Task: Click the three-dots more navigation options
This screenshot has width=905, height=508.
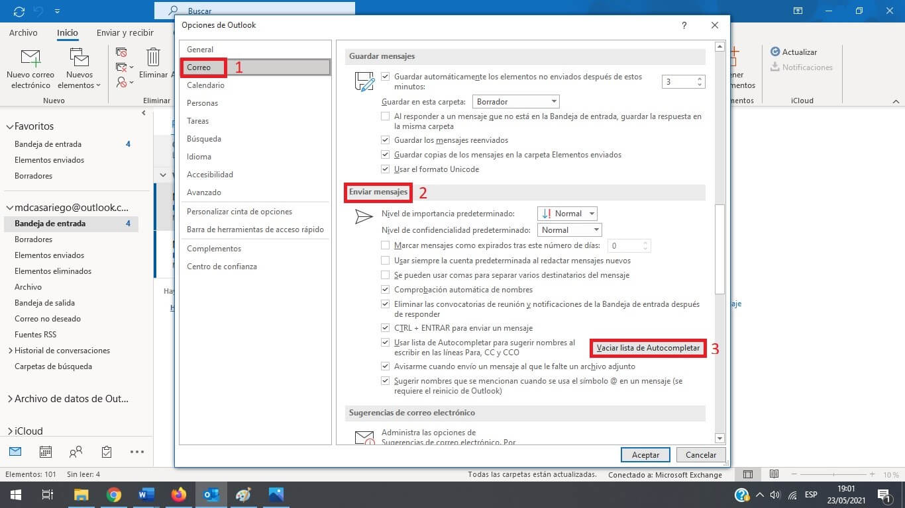Action: point(137,452)
